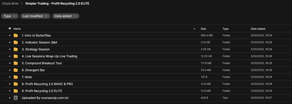
Task: Open the Date added filter dropdown
Action: [x=66, y=16]
